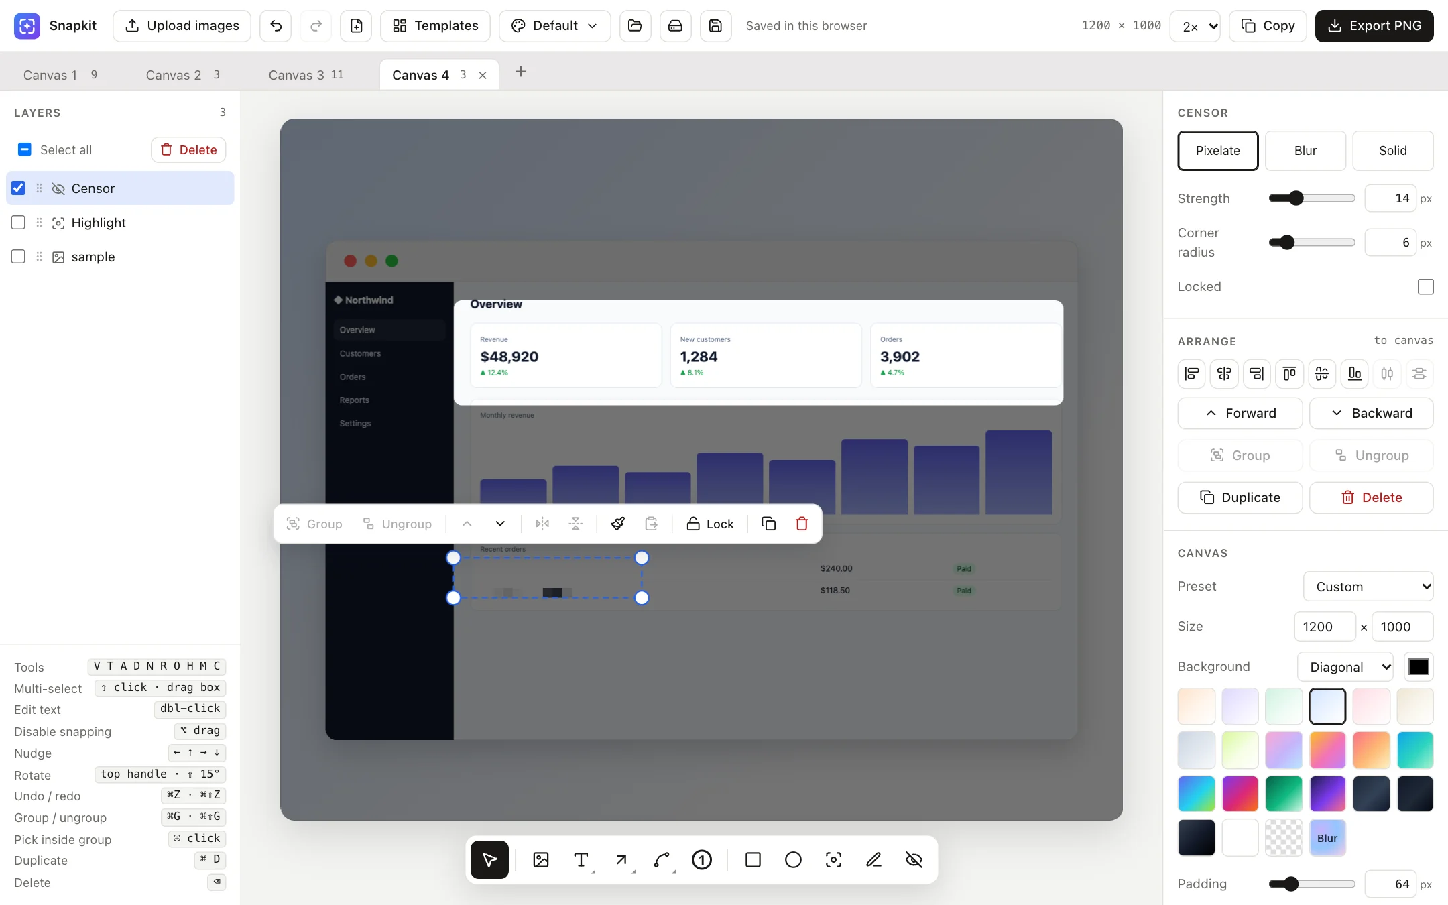Select the teal cyan gradient swatch

1415,749
